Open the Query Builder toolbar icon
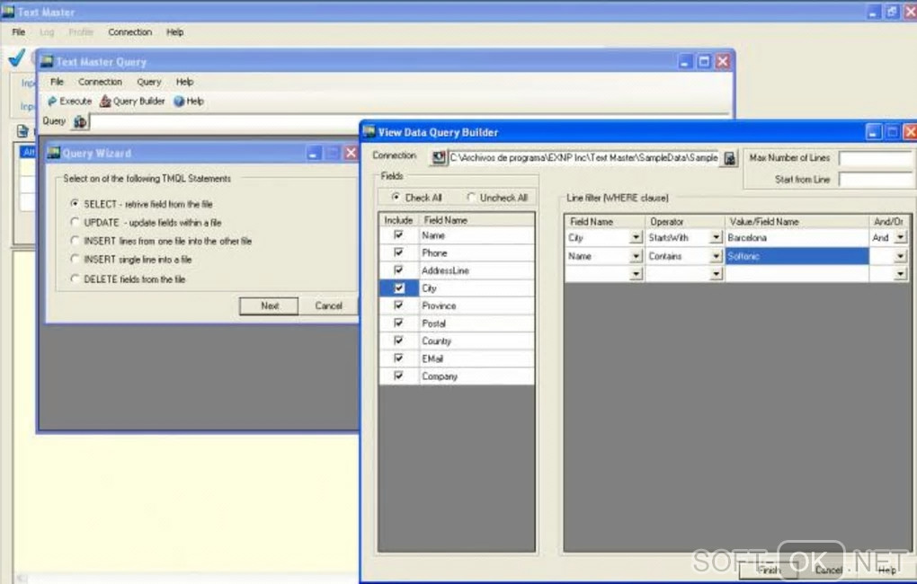The width and height of the screenshot is (917, 584). (105, 102)
